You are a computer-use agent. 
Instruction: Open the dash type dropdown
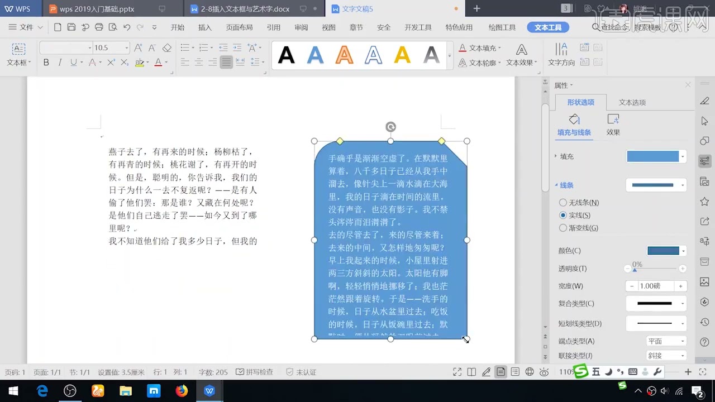pyautogui.click(x=656, y=323)
